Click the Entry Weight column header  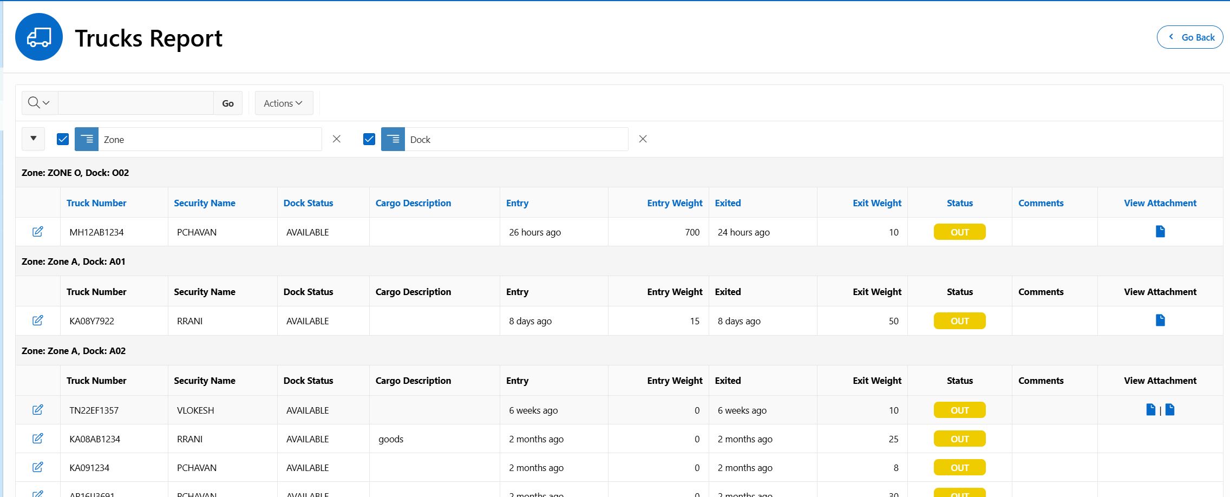[674, 203]
